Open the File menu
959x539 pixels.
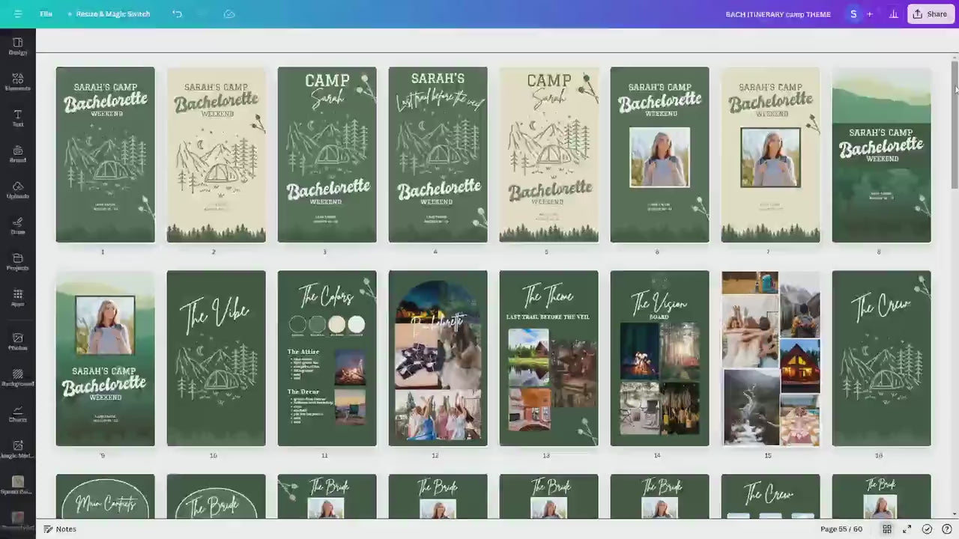click(x=46, y=14)
